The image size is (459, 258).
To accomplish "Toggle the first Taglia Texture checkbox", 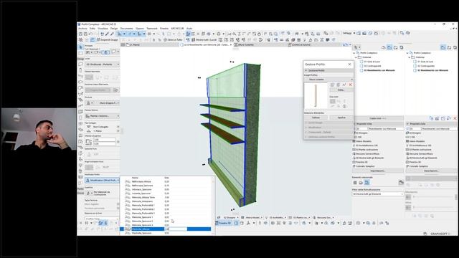I will (118, 204).
